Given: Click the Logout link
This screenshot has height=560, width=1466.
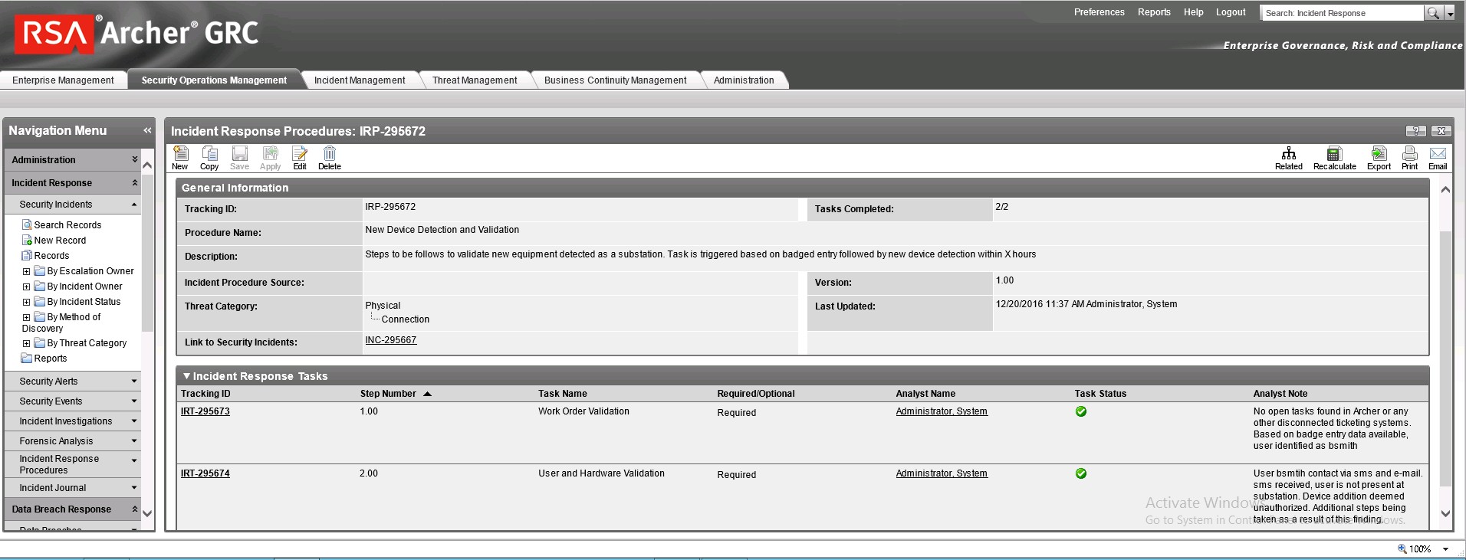Looking at the screenshot, I should 1231,12.
